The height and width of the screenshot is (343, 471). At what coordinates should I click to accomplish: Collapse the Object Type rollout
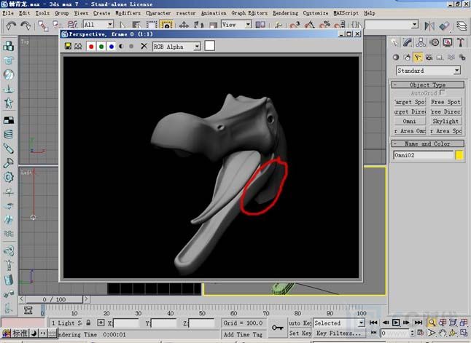point(428,84)
